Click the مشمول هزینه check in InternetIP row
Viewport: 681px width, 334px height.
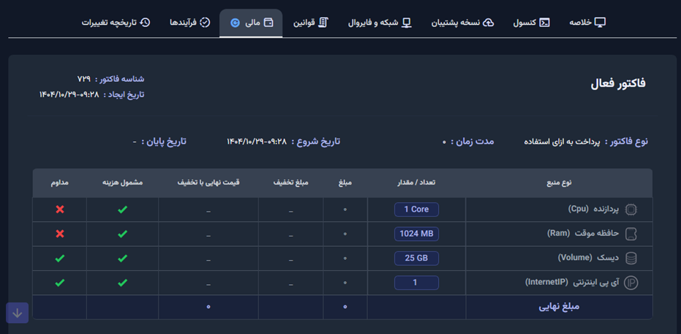point(122,283)
